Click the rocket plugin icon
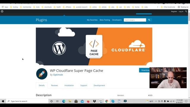This screenshot has width=190, height=107. pyautogui.click(x=42, y=74)
